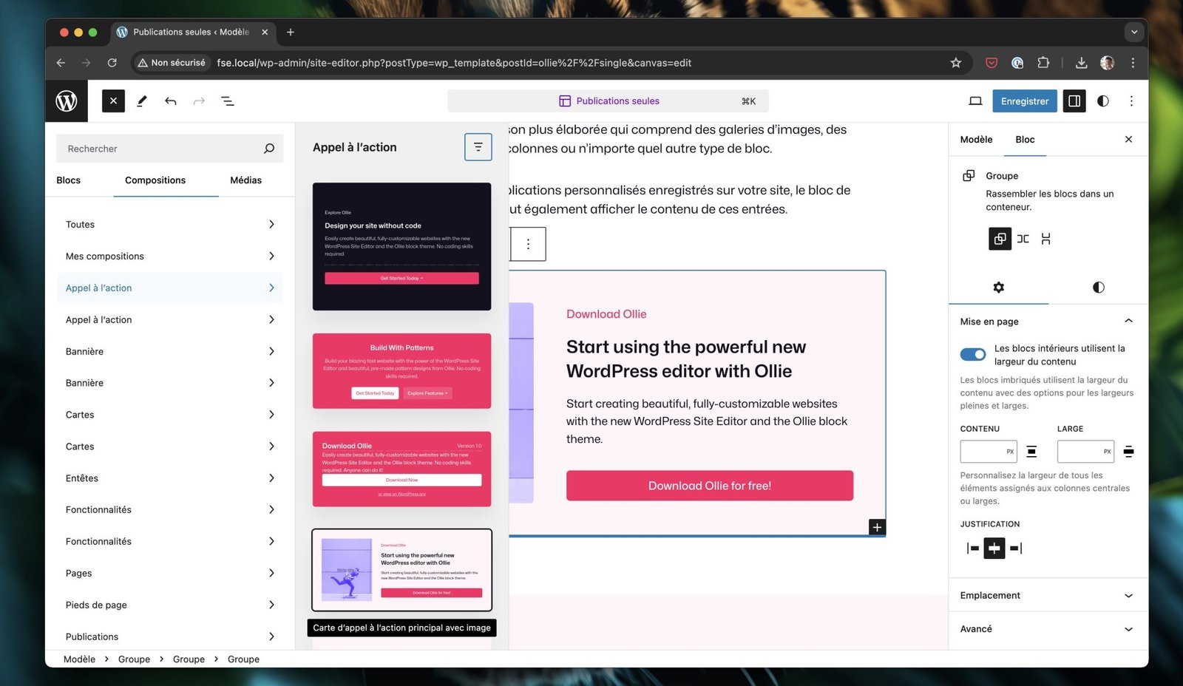Viewport: 1183px width, 686px height.
Task: Click the filter icon beside Appel à l'action
Action: coord(478,146)
